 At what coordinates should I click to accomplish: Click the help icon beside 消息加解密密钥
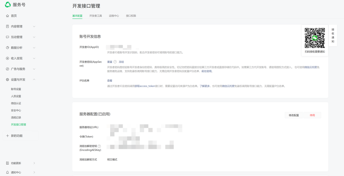(99, 146)
